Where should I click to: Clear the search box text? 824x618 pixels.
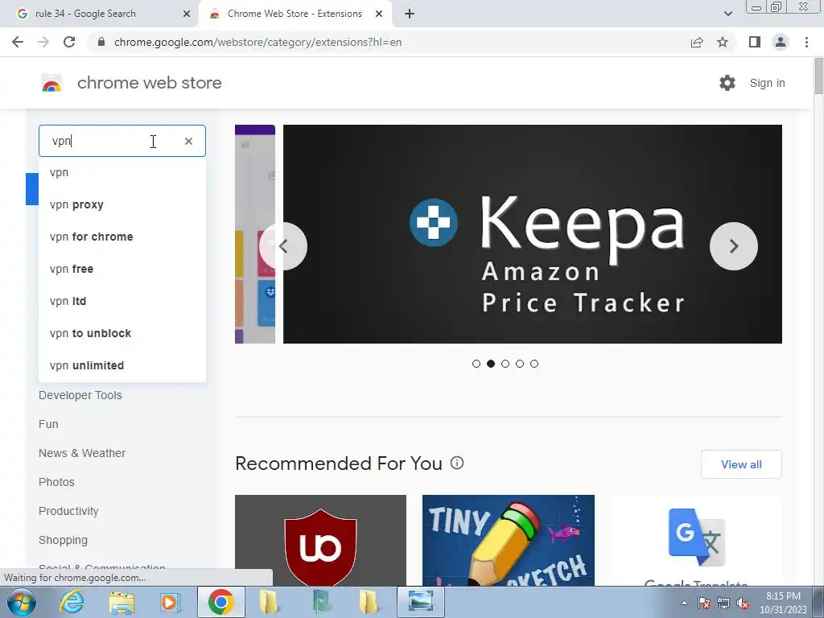188,141
